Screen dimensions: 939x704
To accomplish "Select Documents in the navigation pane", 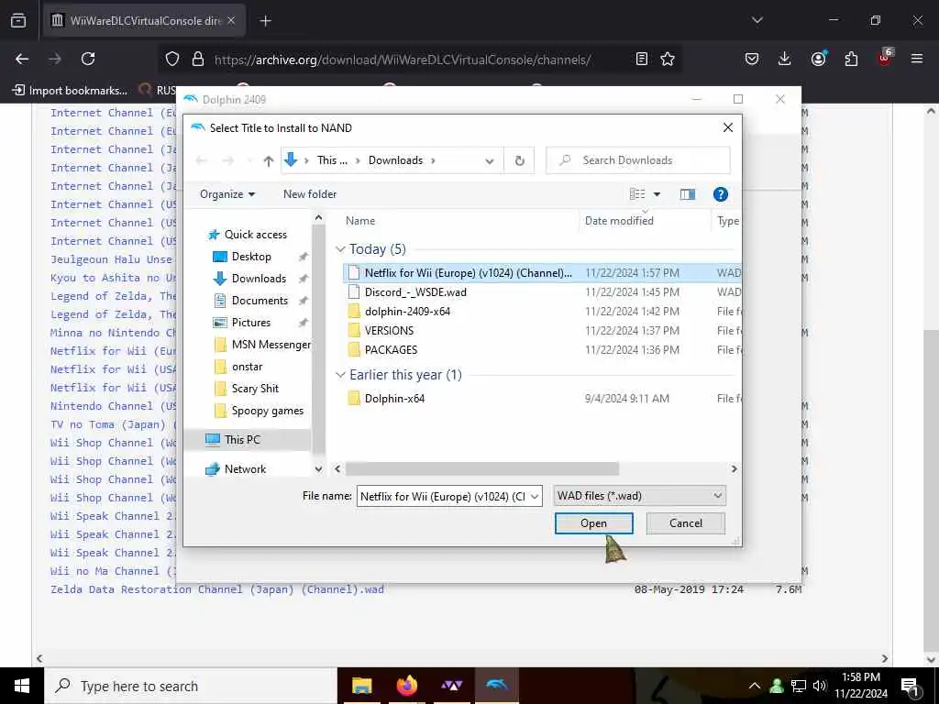I will (260, 301).
